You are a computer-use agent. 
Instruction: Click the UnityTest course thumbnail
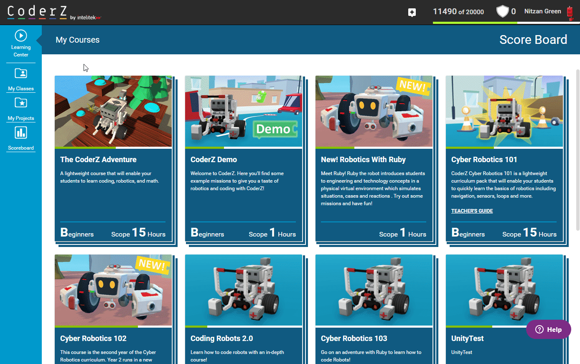coord(504,290)
